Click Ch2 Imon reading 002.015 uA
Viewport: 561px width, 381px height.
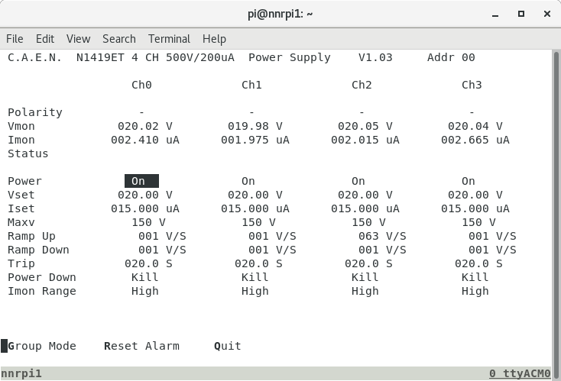pos(365,140)
